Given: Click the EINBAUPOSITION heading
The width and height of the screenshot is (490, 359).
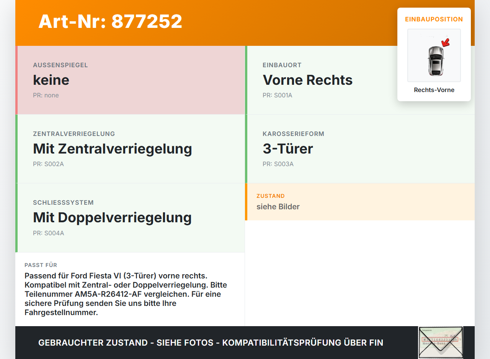Looking at the screenshot, I should [x=434, y=19].
